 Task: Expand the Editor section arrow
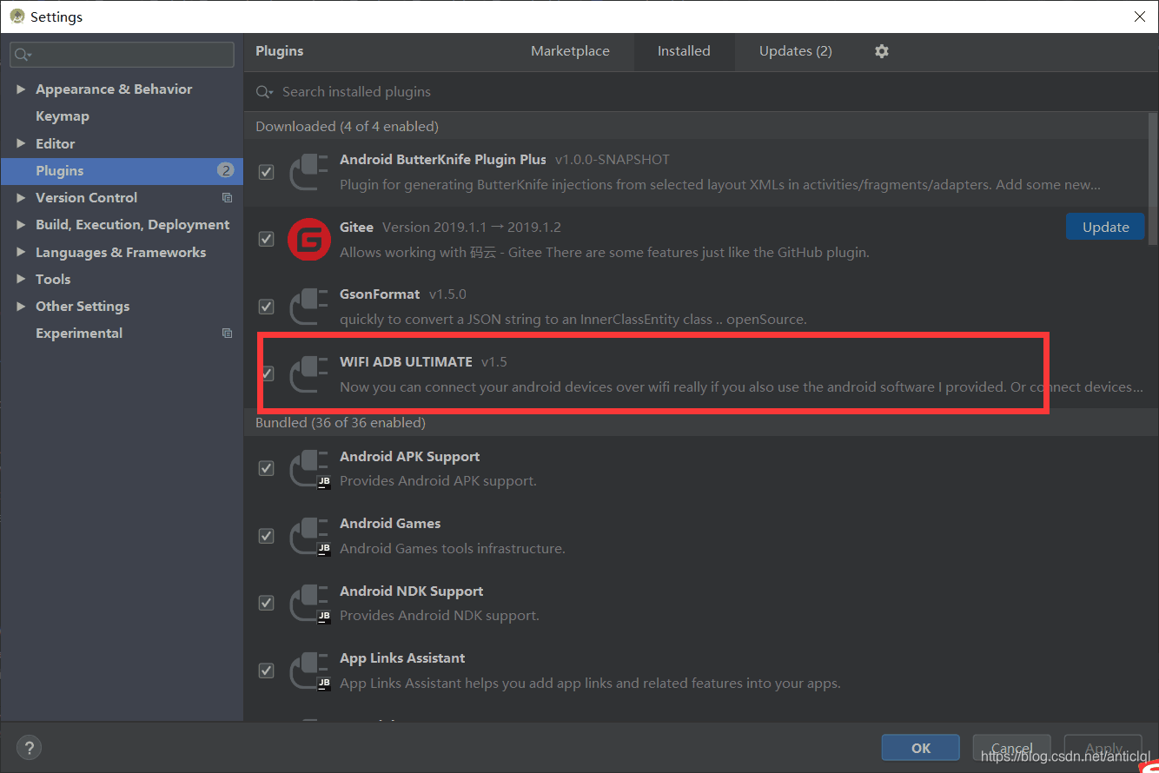21,143
